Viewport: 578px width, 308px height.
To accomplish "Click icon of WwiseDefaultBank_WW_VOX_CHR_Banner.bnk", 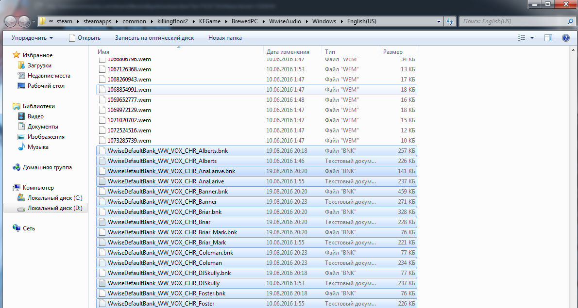I will (x=102, y=192).
